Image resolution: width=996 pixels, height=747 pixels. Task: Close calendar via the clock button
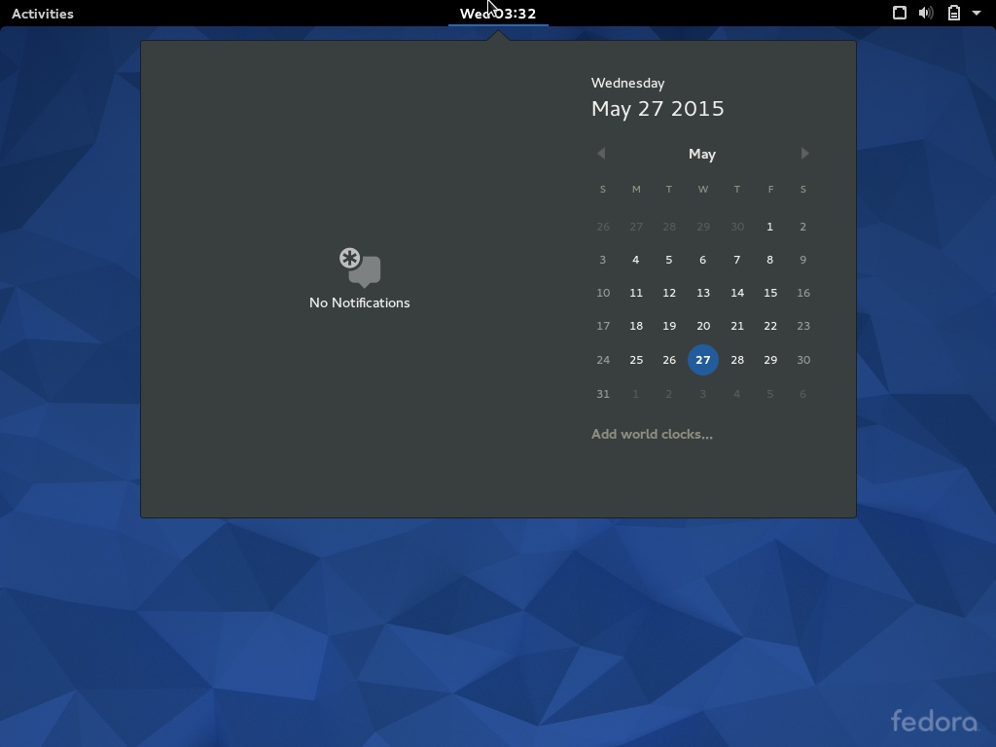pyautogui.click(x=498, y=14)
